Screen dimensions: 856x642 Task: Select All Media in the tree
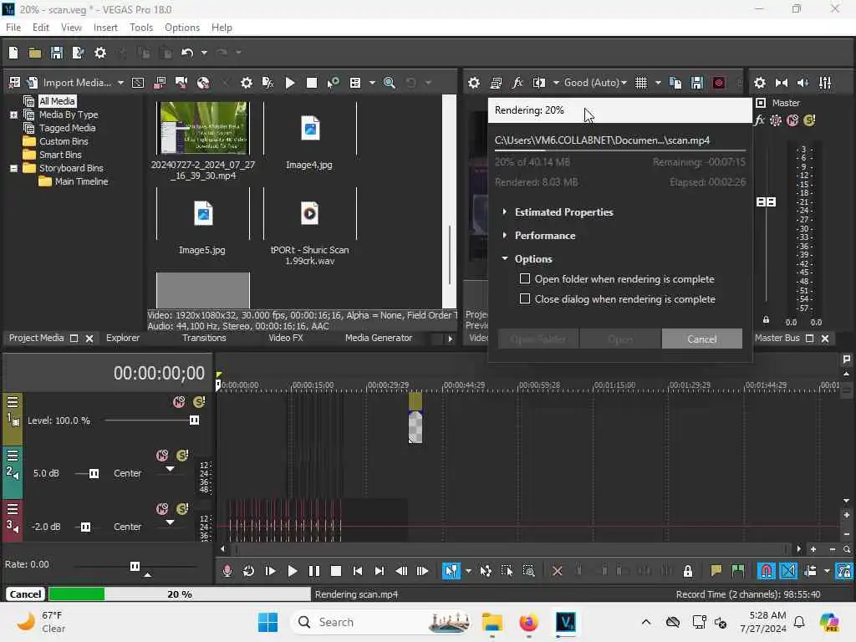(x=57, y=101)
